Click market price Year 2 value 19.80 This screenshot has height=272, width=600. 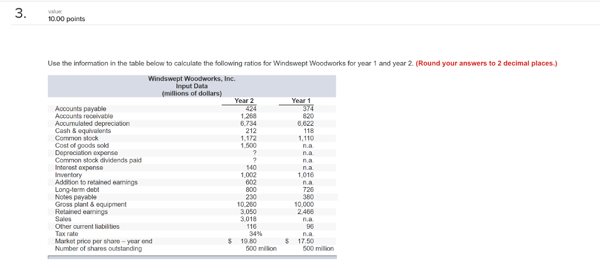pyautogui.click(x=248, y=241)
